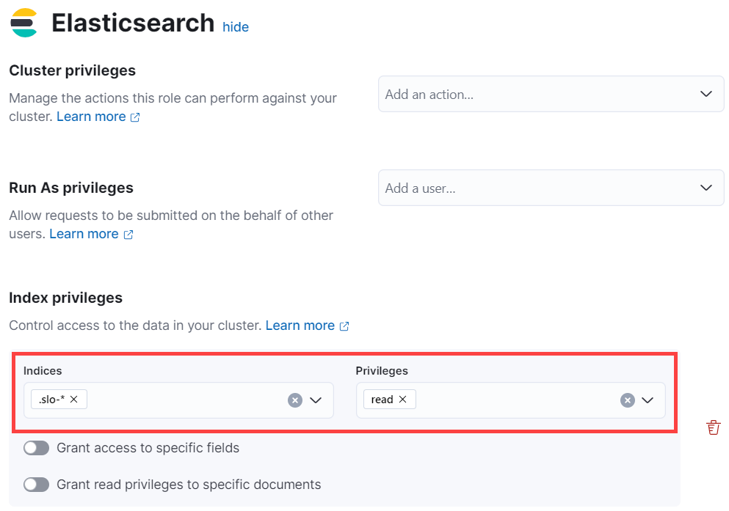Open Run As privileges Learn more link
The width and height of the screenshot is (729, 511).
pos(84,234)
